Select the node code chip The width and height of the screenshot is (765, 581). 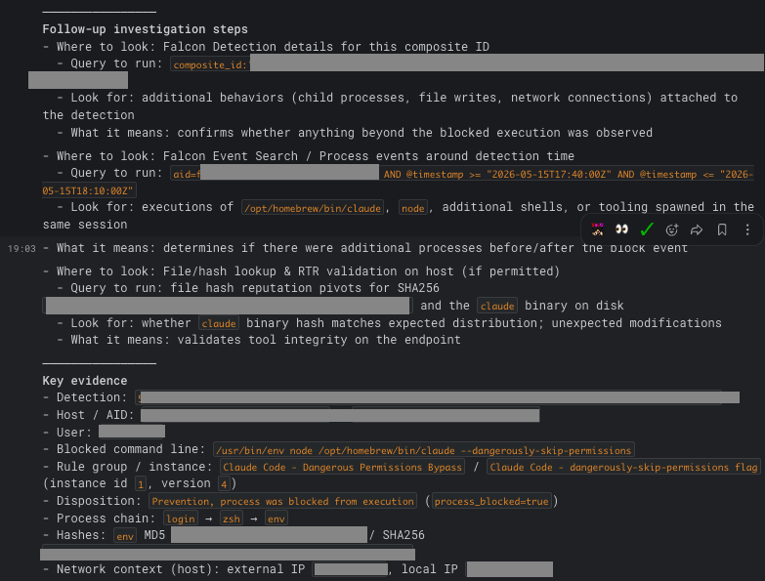coord(413,208)
